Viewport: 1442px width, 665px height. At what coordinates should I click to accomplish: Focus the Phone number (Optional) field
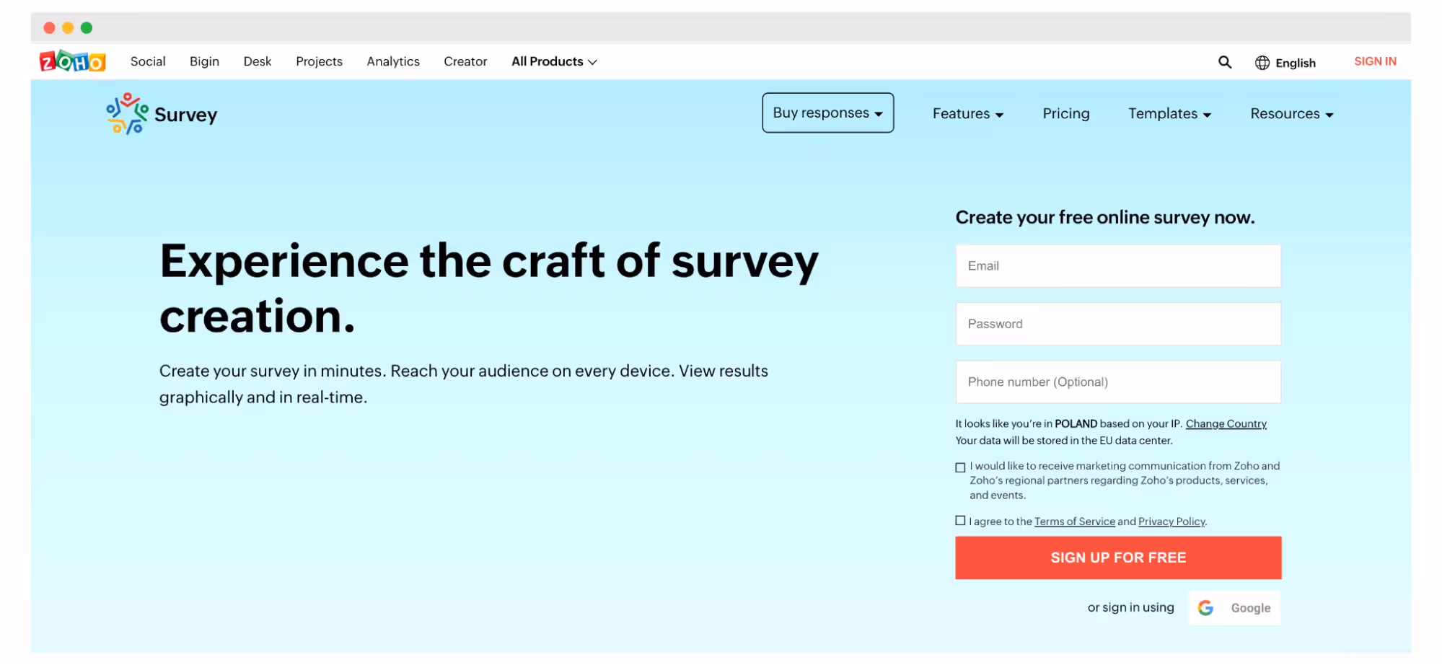click(x=1118, y=382)
